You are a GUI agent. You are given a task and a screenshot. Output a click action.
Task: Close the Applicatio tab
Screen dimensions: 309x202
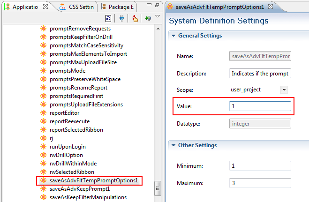point(45,7)
